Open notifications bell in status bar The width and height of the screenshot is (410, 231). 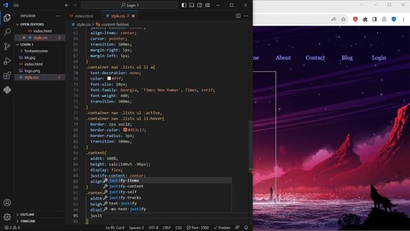(246, 228)
